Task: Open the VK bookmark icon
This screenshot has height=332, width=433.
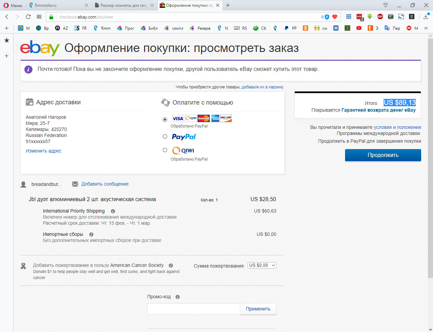Action: coord(336,28)
